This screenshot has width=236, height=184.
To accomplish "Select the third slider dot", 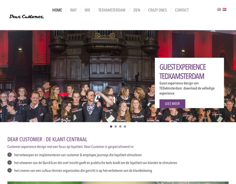I will point(120,127).
